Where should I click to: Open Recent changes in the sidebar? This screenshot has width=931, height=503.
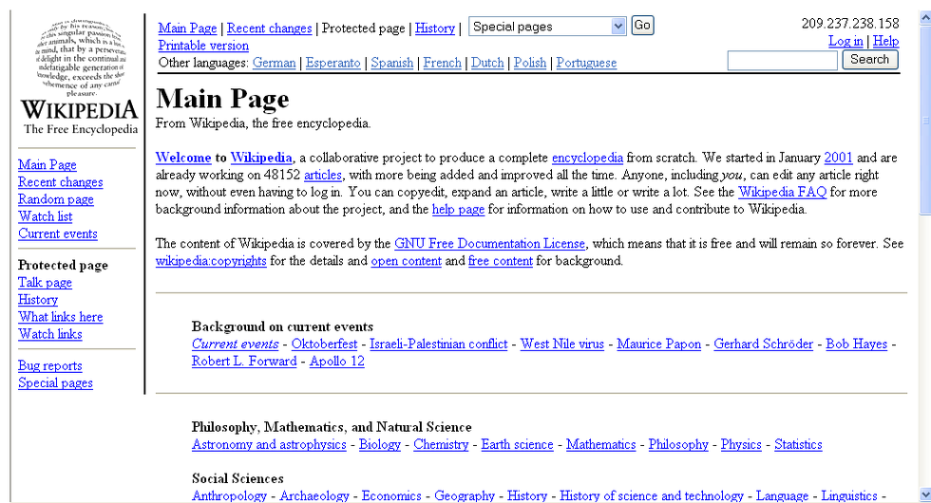pos(60,181)
